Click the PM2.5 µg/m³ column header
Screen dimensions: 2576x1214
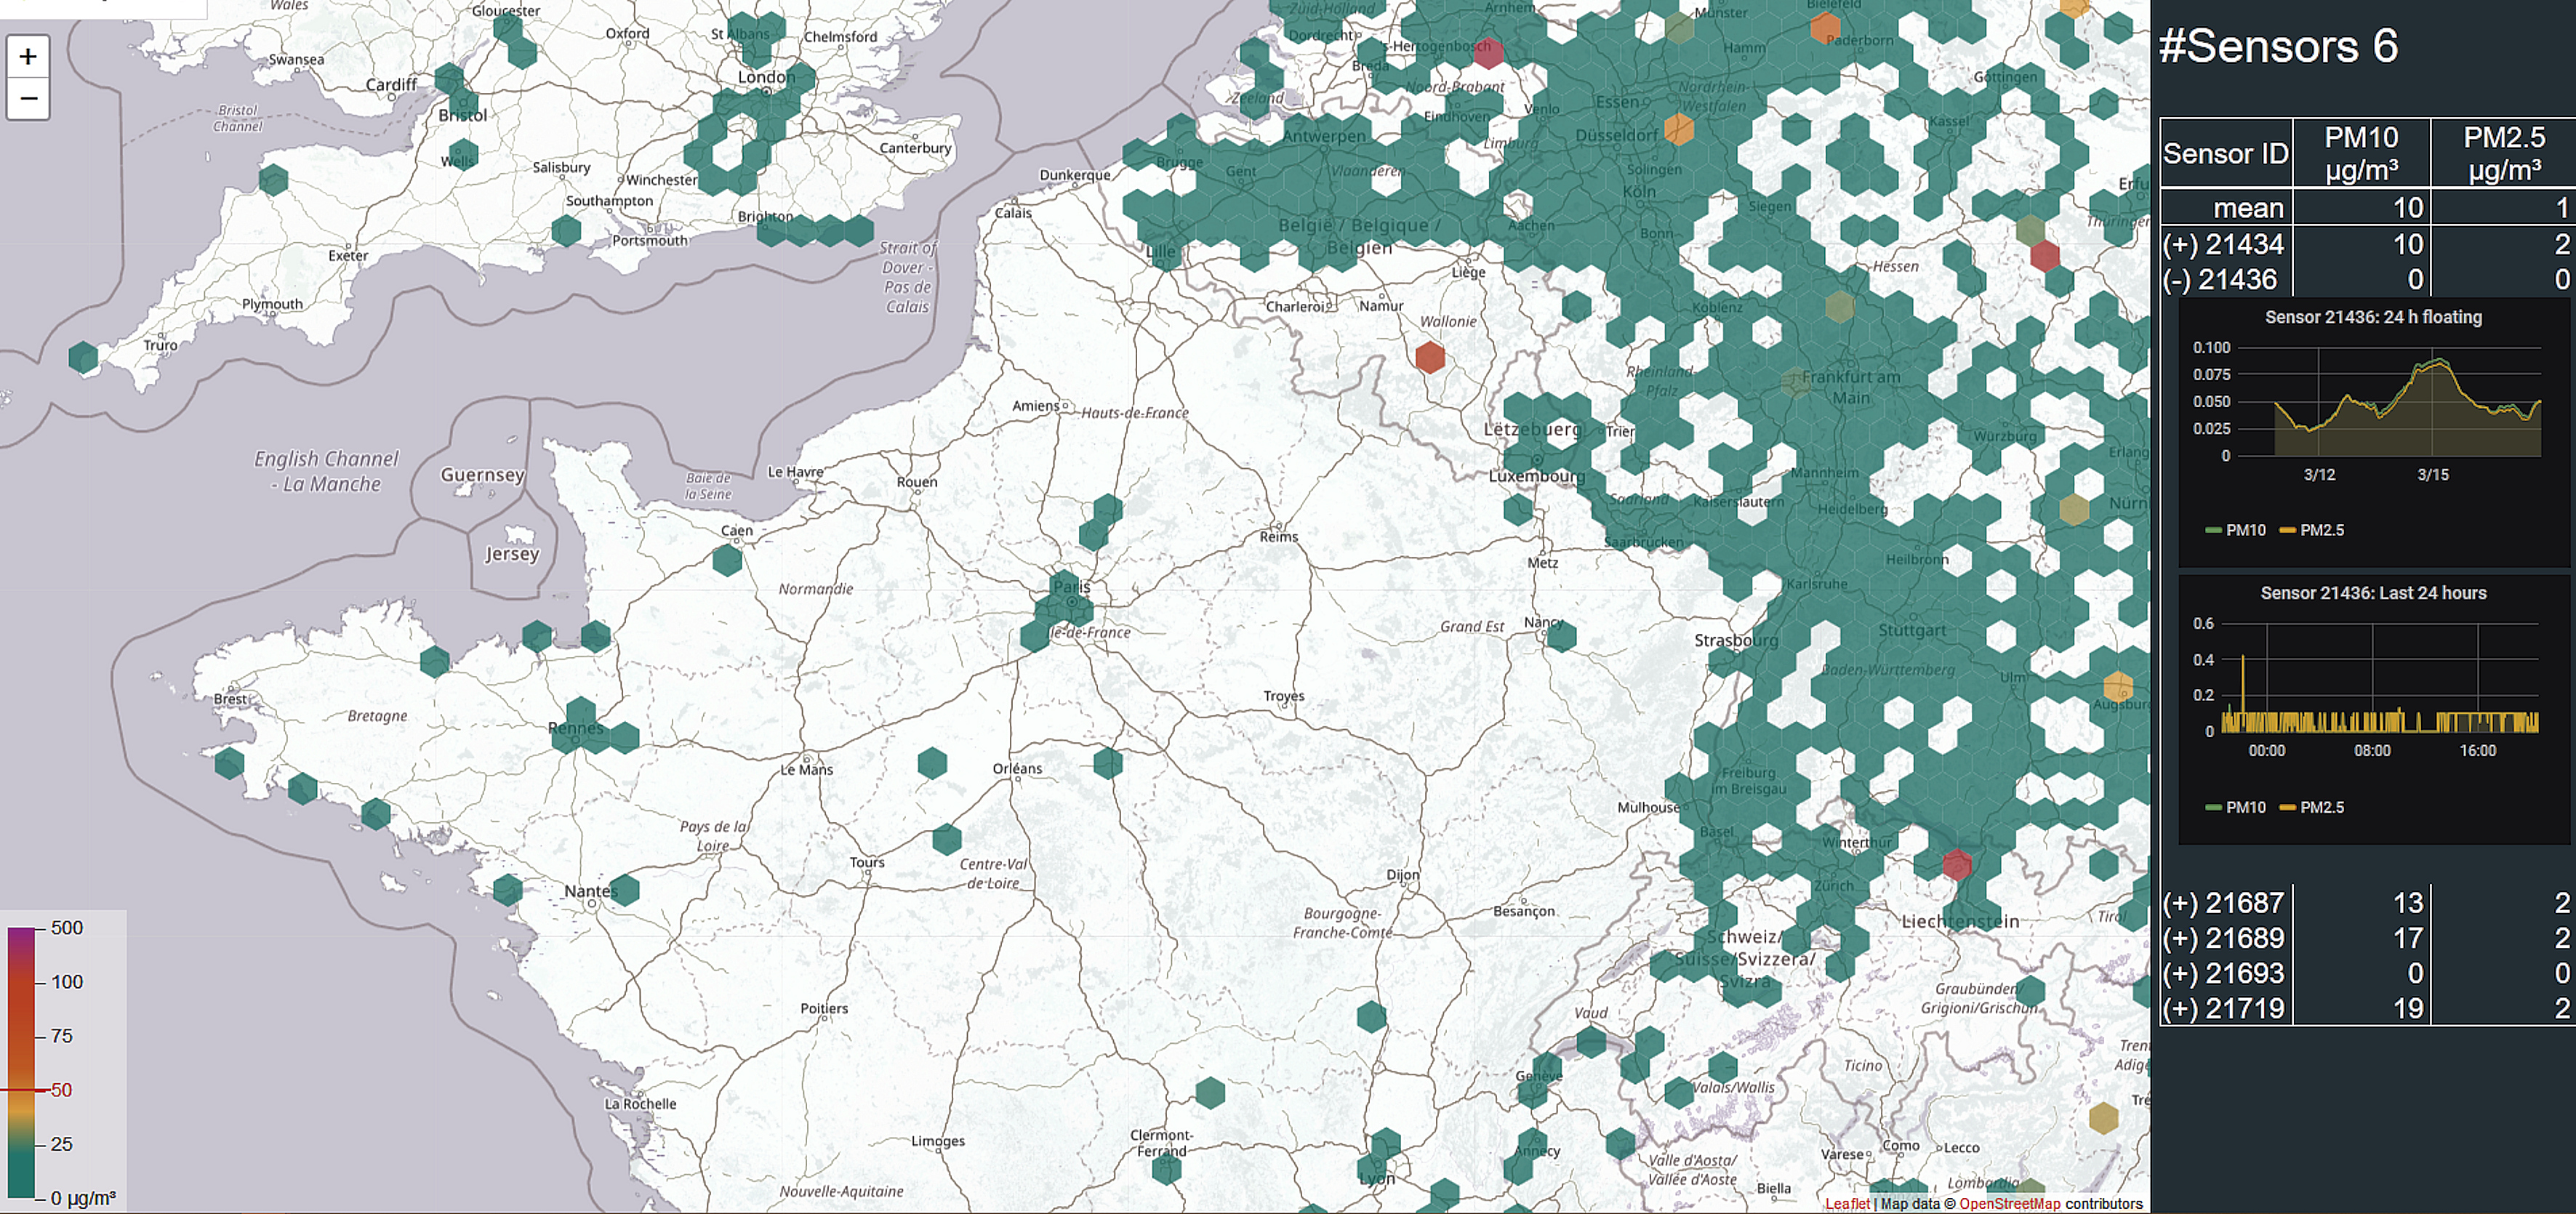click(x=2504, y=153)
